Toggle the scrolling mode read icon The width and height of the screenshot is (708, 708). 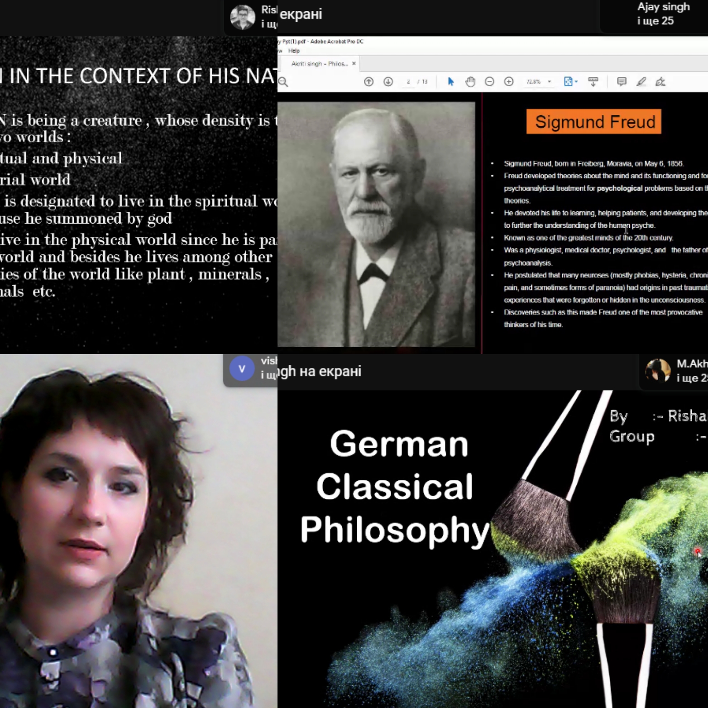pyautogui.click(x=593, y=81)
